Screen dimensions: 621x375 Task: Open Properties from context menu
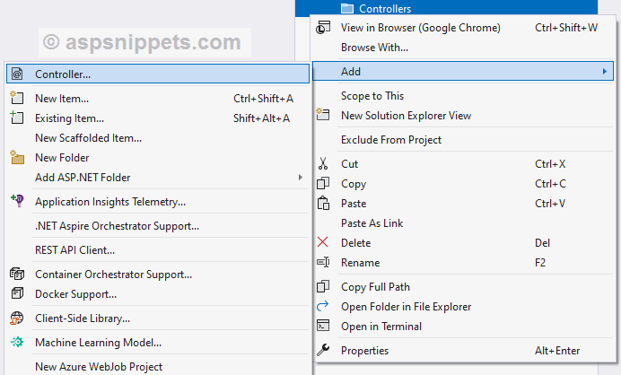(x=462, y=351)
